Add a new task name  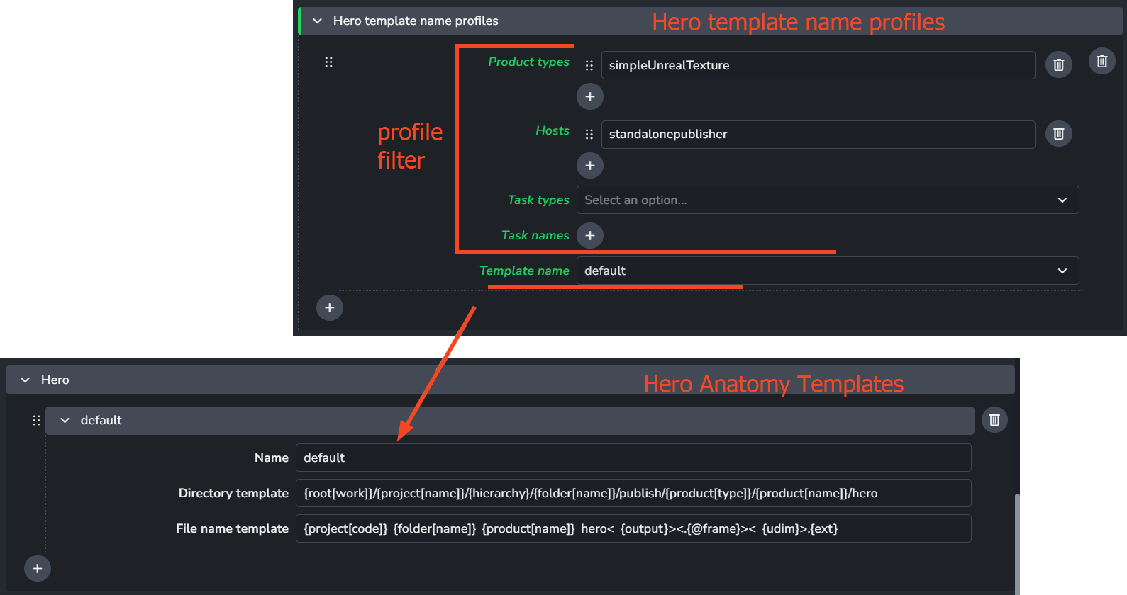pos(589,235)
